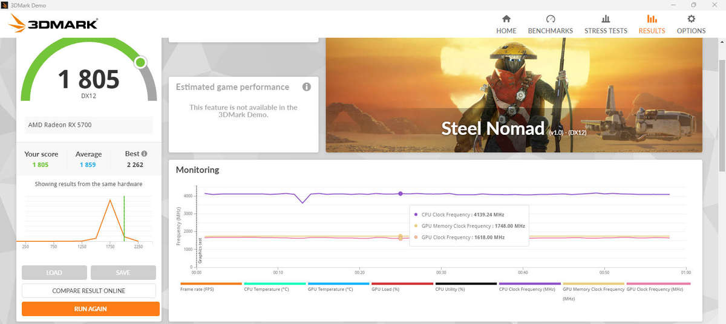Click the 3DMark logo in header
Screen dimensions: 726x324
(x=53, y=24)
